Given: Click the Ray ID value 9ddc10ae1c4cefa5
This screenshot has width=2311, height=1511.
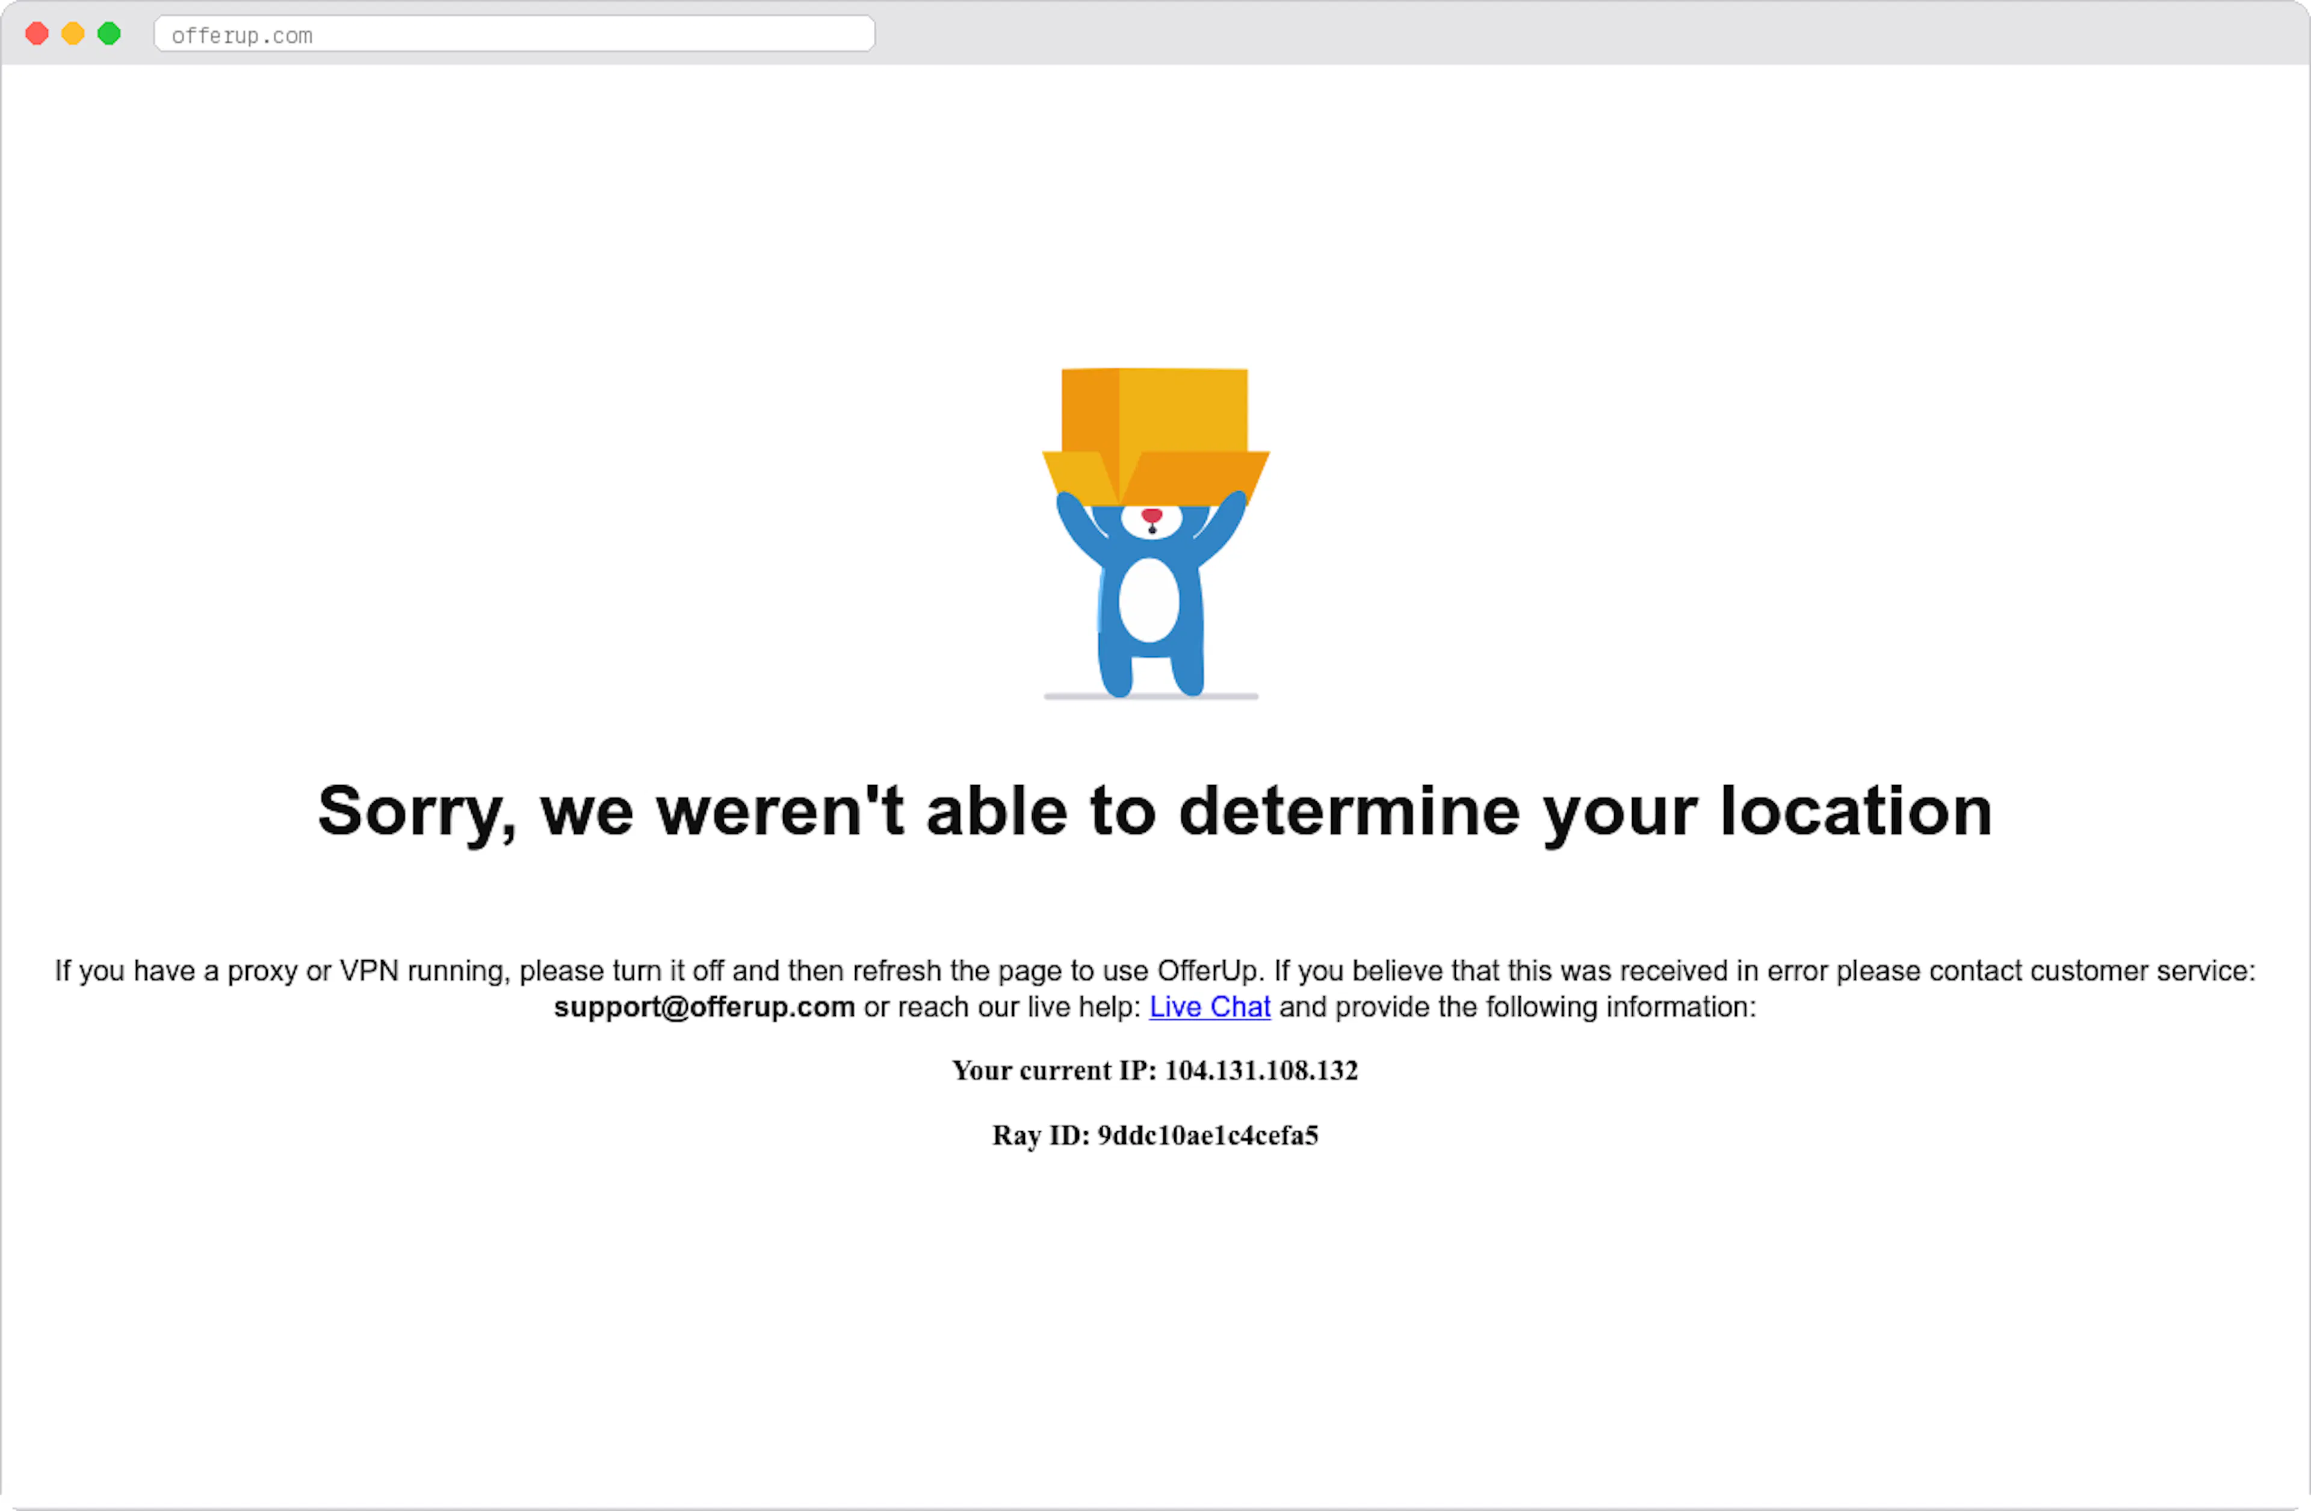Looking at the screenshot, I should (x=1208, y=1135).
